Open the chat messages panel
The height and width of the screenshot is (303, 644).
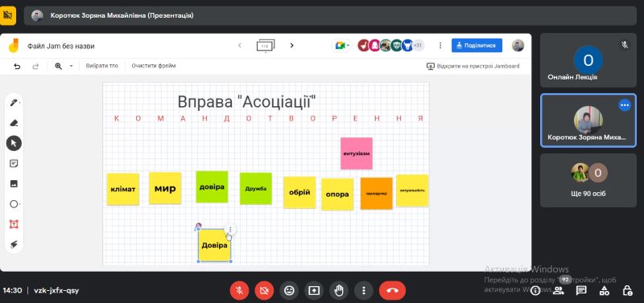(581, 291)
